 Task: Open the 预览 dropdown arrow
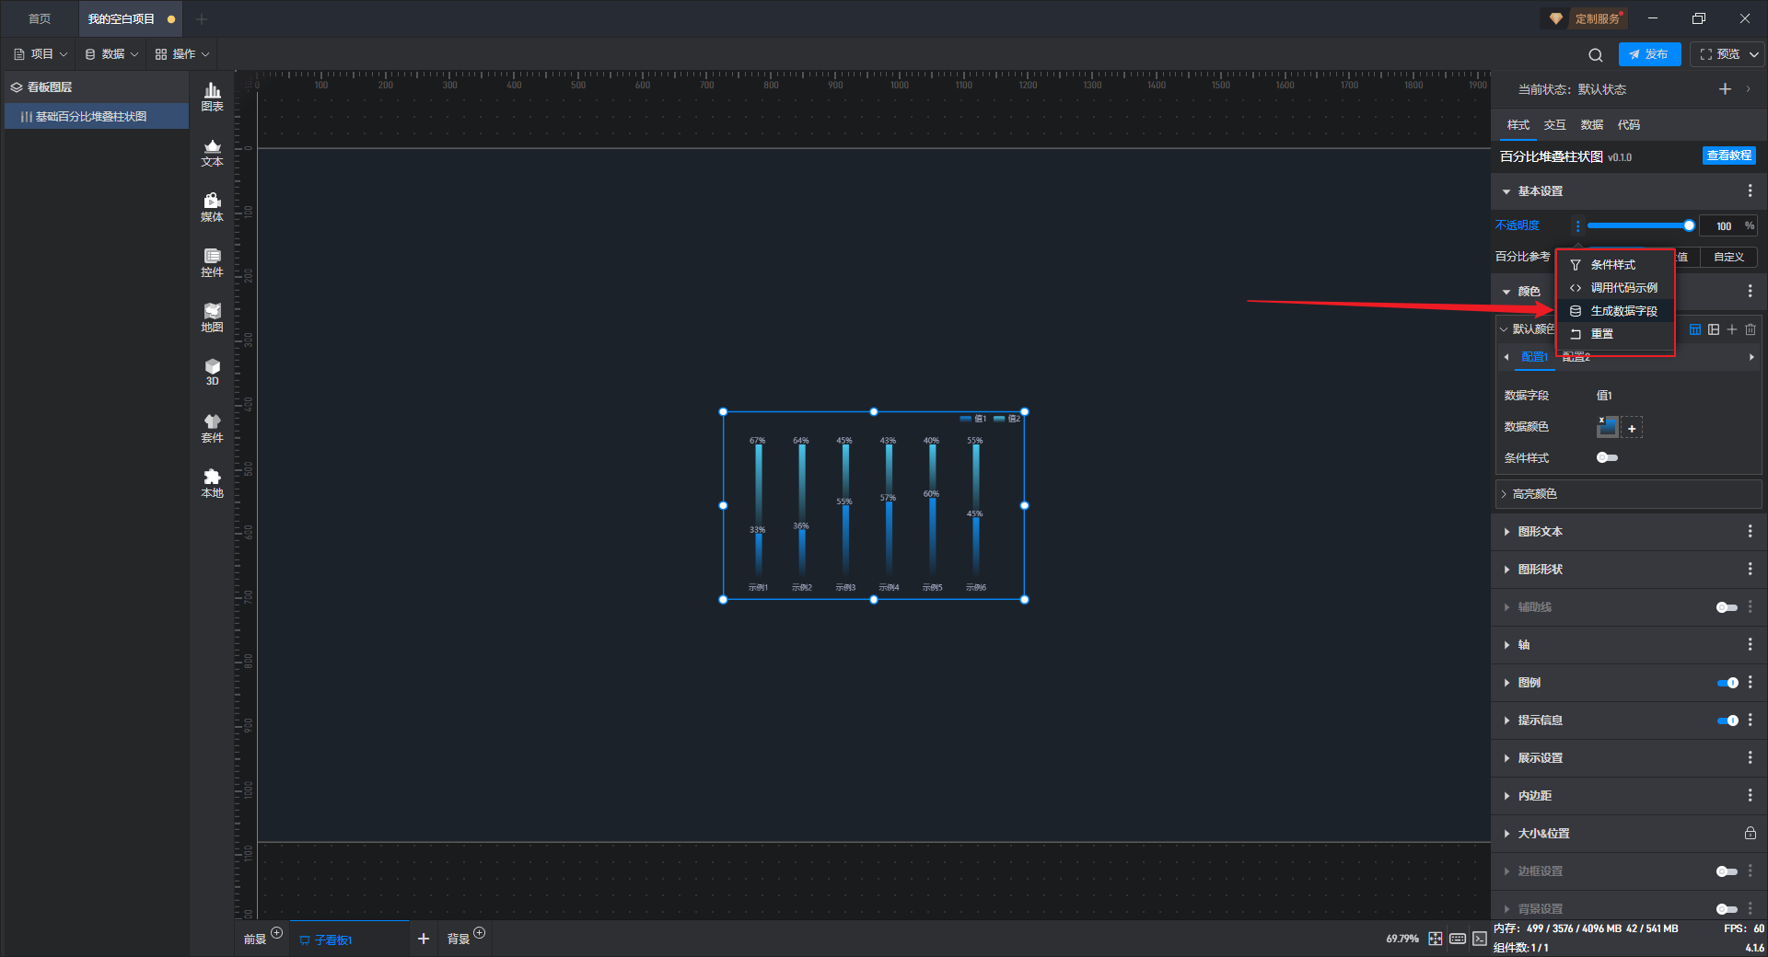(1754, 54)
